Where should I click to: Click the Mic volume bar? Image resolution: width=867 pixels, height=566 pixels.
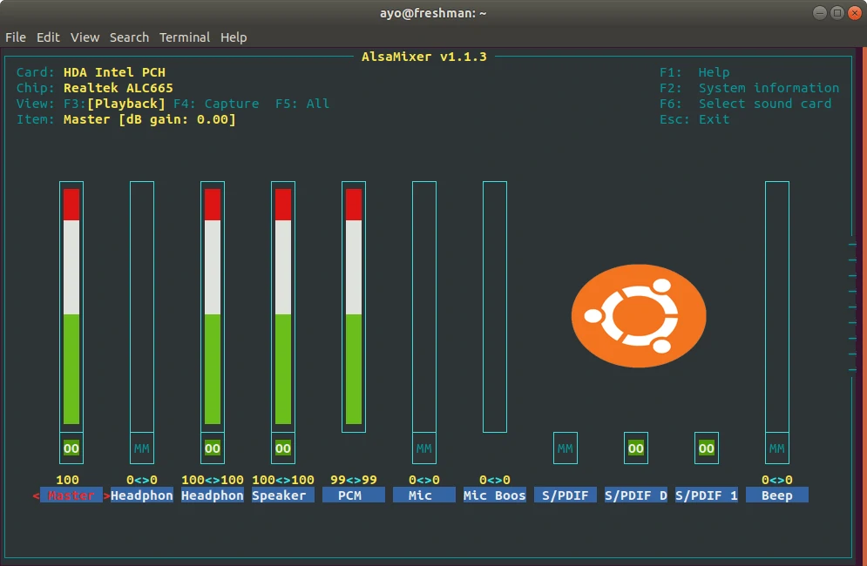(424, 307)
